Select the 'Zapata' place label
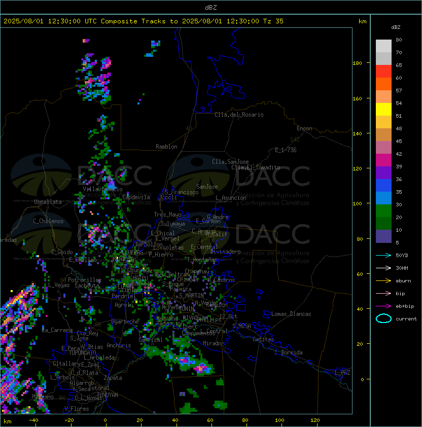 click(x=113, y=378)
